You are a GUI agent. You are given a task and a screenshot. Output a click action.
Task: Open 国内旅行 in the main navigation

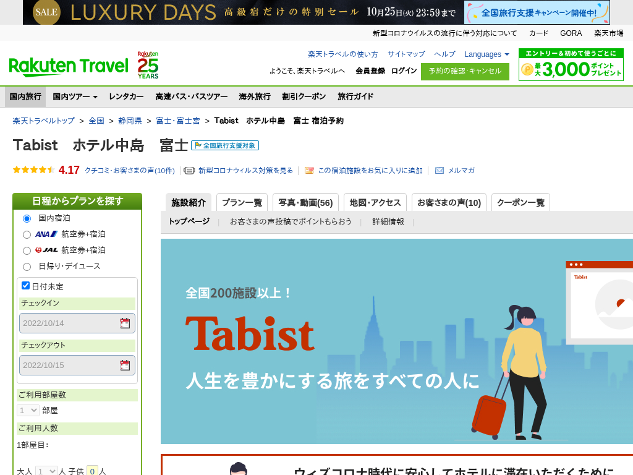(25, 96)
